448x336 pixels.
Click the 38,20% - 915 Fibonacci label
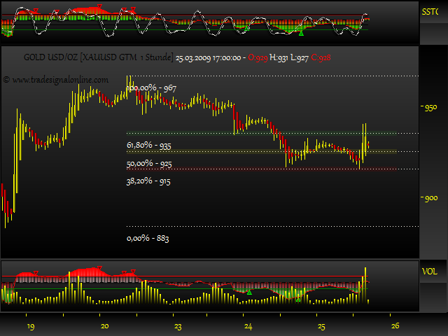point(148,181)
